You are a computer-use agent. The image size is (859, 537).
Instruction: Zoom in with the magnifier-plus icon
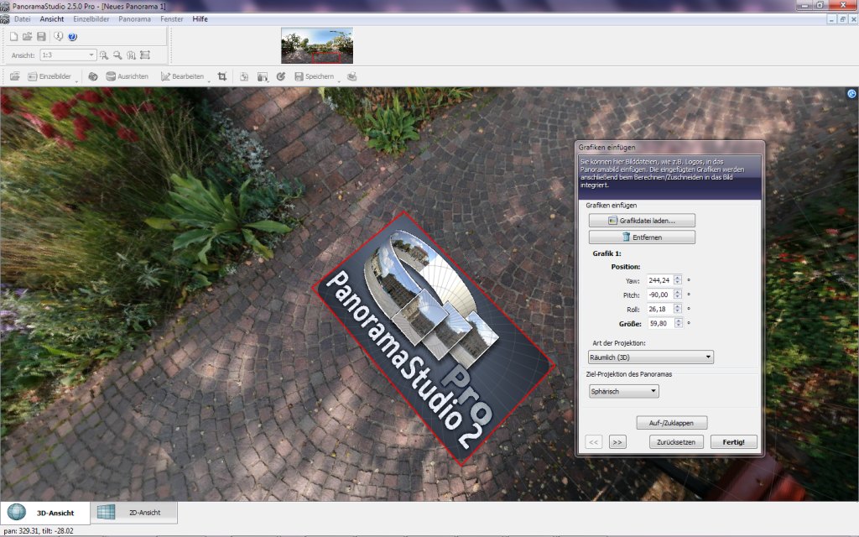(103, 55)
